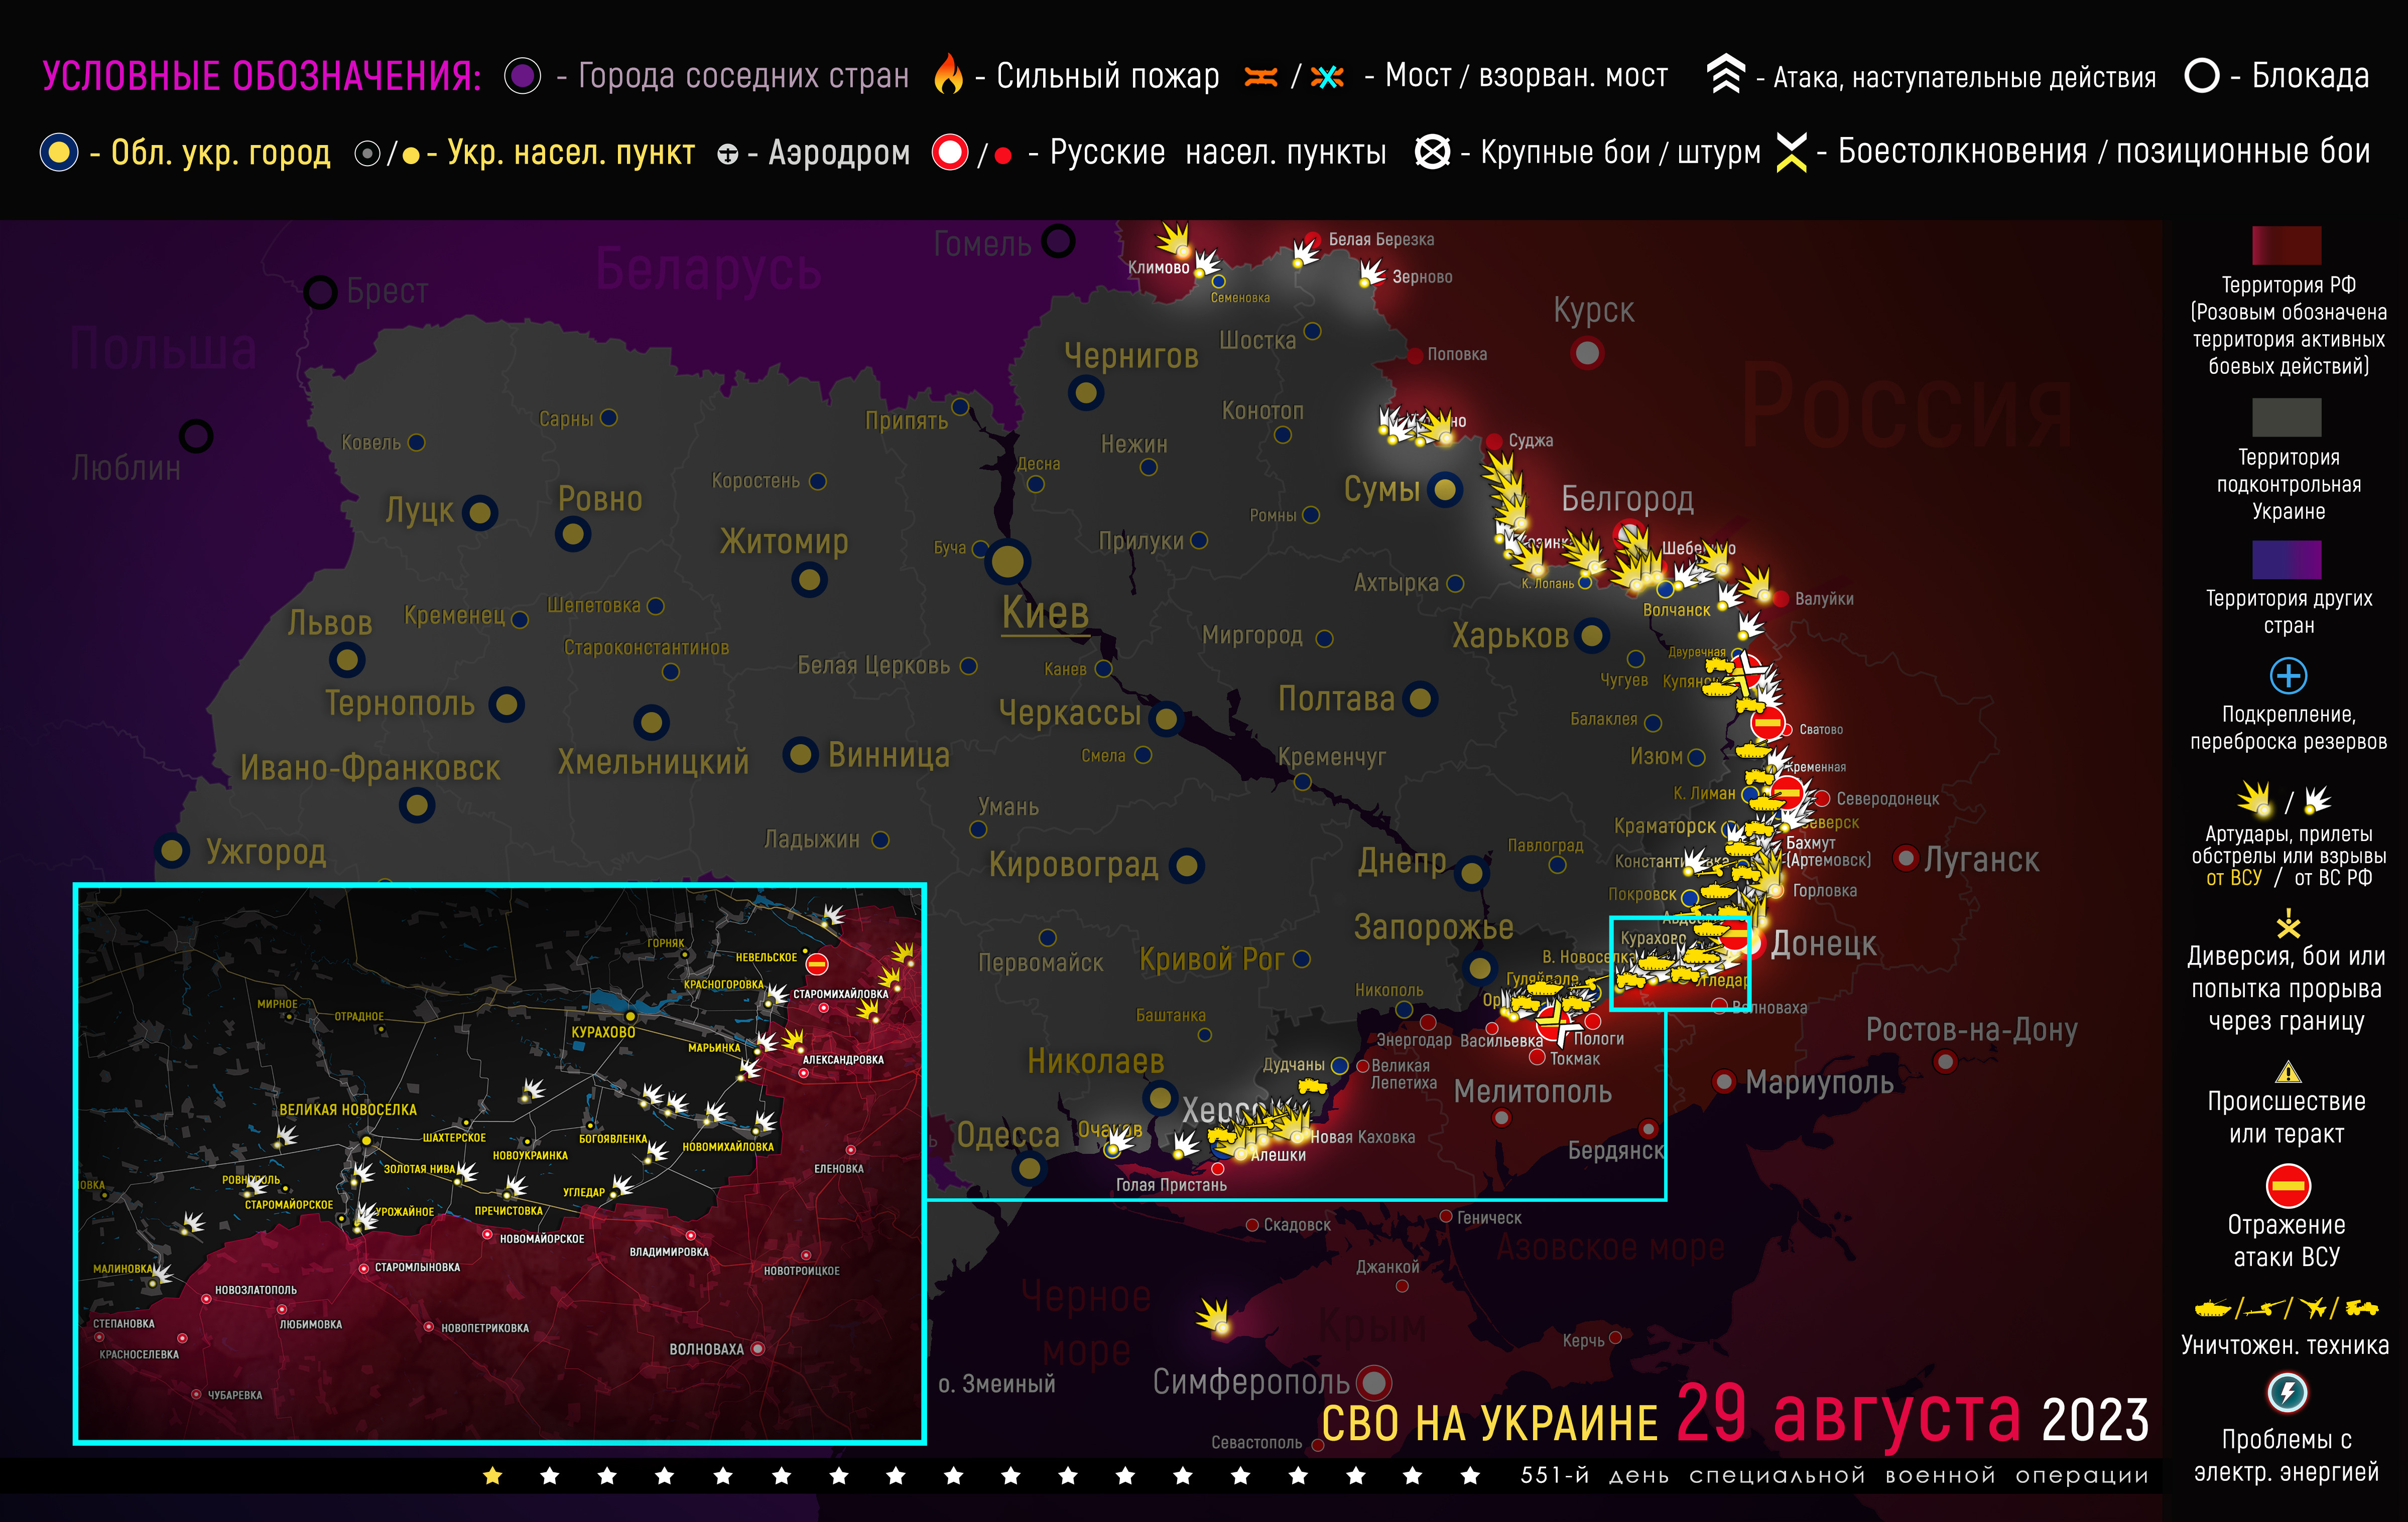Click the Simferopol city marker

pos(1375,1382)
